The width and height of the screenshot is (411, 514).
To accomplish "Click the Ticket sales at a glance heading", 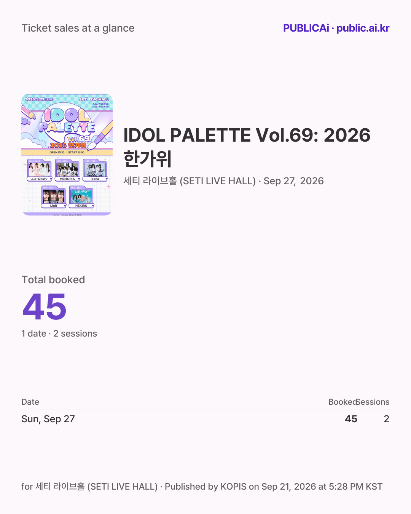I will 78,28.
